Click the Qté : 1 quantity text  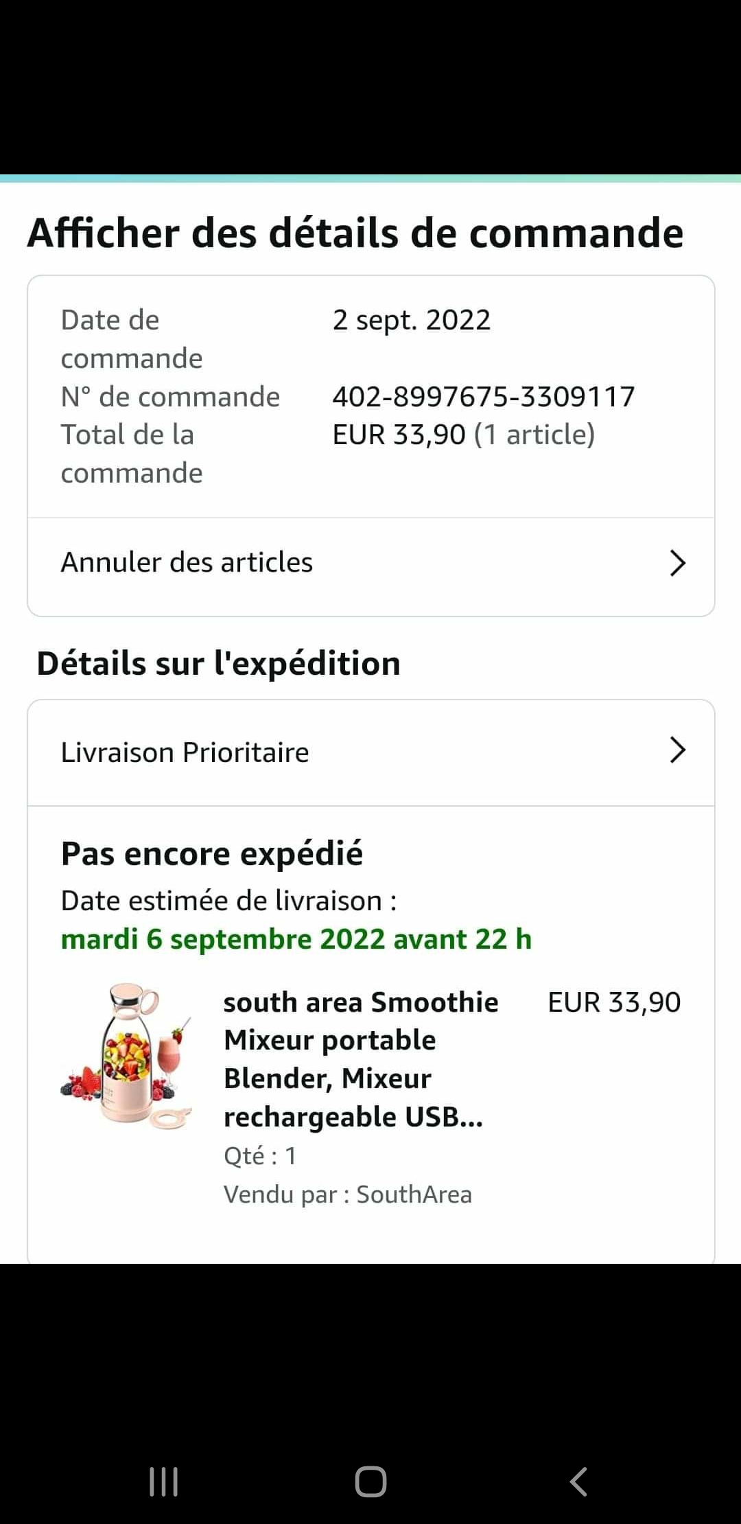(260, 1156)
